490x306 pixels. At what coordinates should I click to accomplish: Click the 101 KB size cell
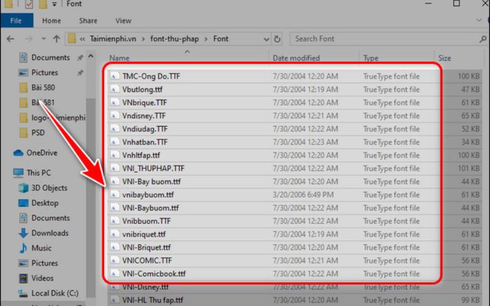[469, 168]
